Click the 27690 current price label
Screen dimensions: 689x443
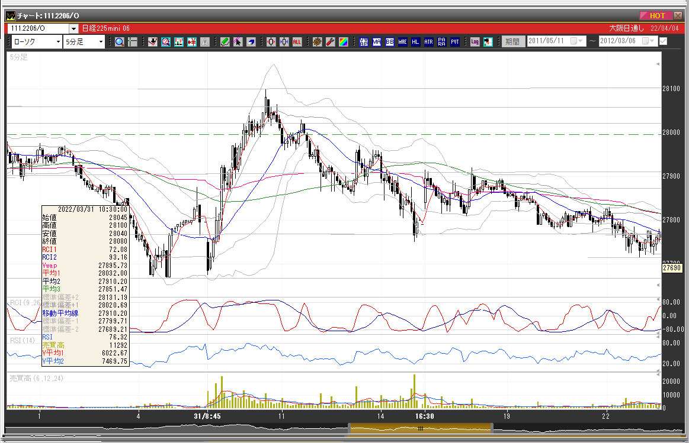pos(672,268)
